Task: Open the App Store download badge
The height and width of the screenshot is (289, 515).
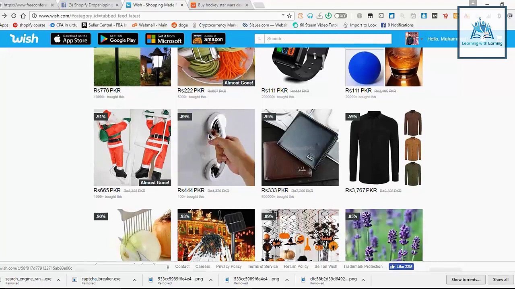Action: click(x=71, y=39)
